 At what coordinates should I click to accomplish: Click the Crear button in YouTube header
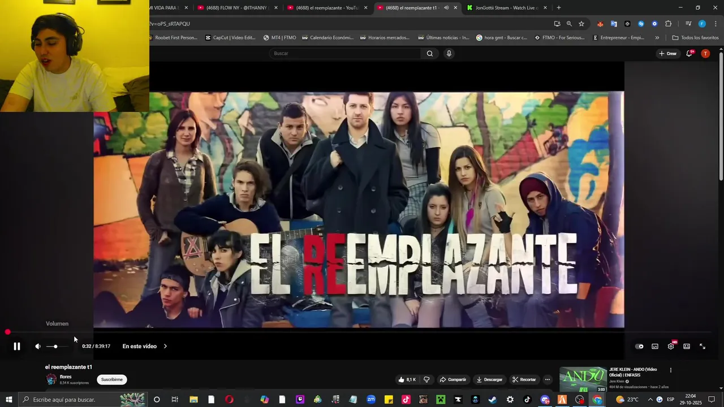667,54
